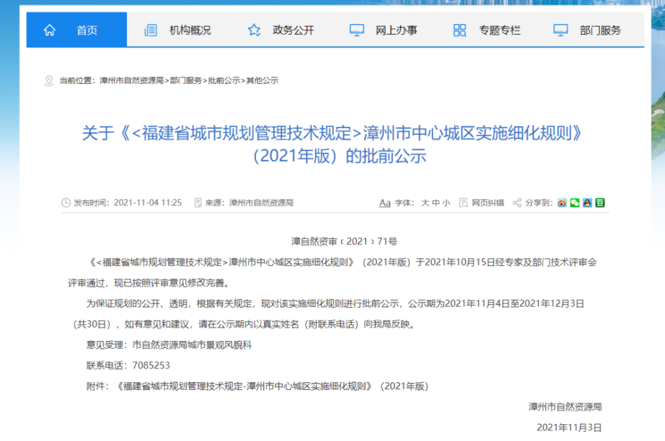The width and height of the screenshot is (665, 441).
Task: Open the 机构概况 menu item
Action: [x=190, y=30]
